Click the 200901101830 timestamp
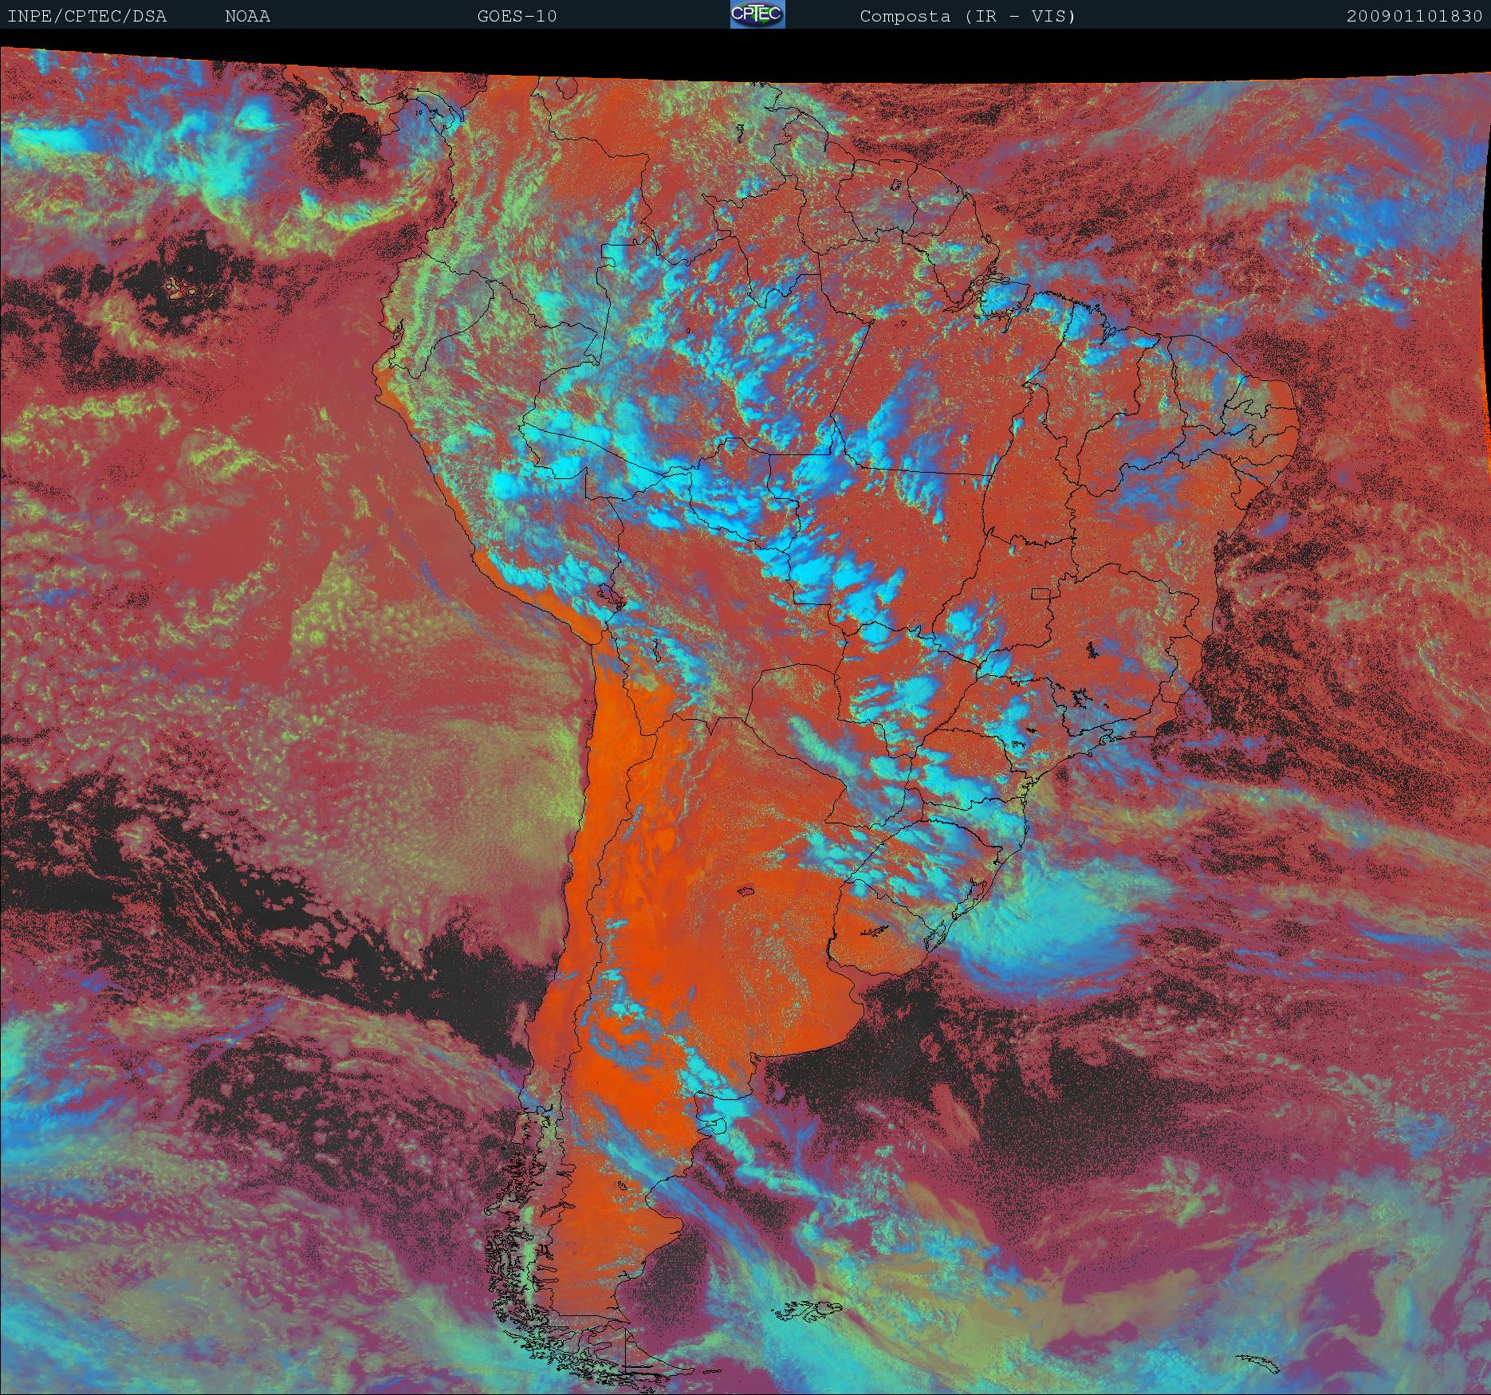This screenshot has width=1491, height=1395. tap(1414, 16)
